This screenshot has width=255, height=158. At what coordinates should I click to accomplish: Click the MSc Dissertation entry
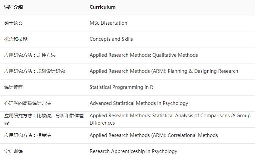(x=108, y=23)
